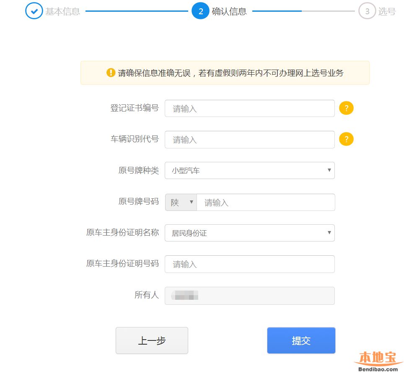Click the 车辆识别代号 label
Image resolution: width=404 pixels, height=374 pixels.
tap(135, 139)
